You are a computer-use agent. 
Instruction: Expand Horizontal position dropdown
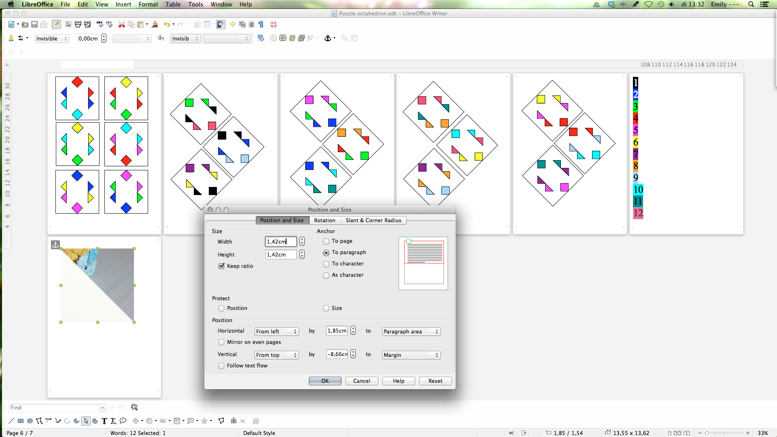(x=276, y=331)
